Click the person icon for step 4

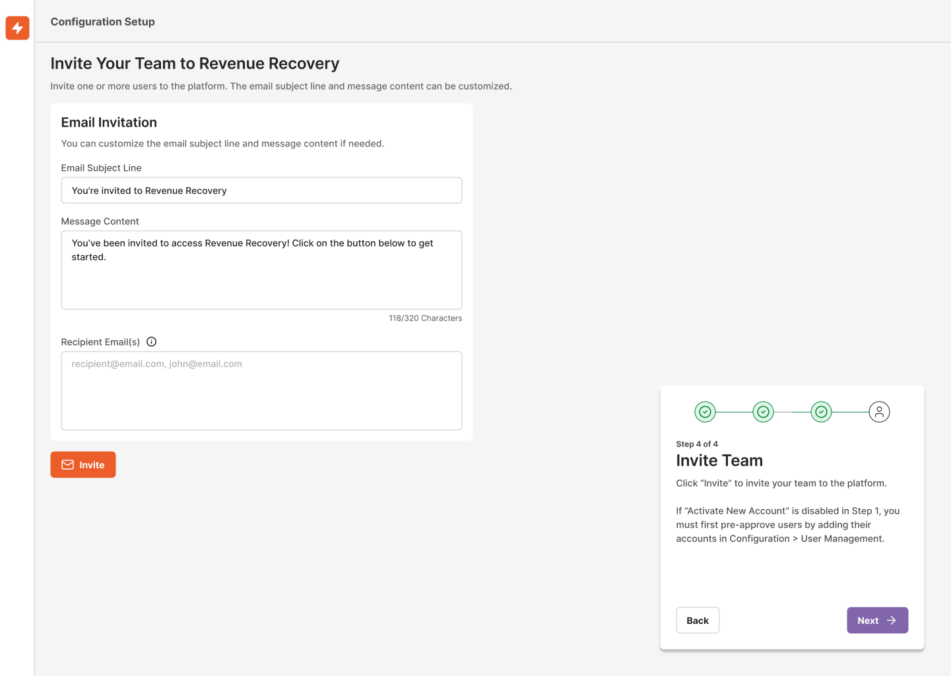pos(880,411)
